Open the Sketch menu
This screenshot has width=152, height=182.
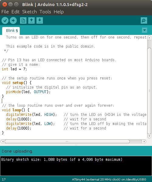point(29,12)
